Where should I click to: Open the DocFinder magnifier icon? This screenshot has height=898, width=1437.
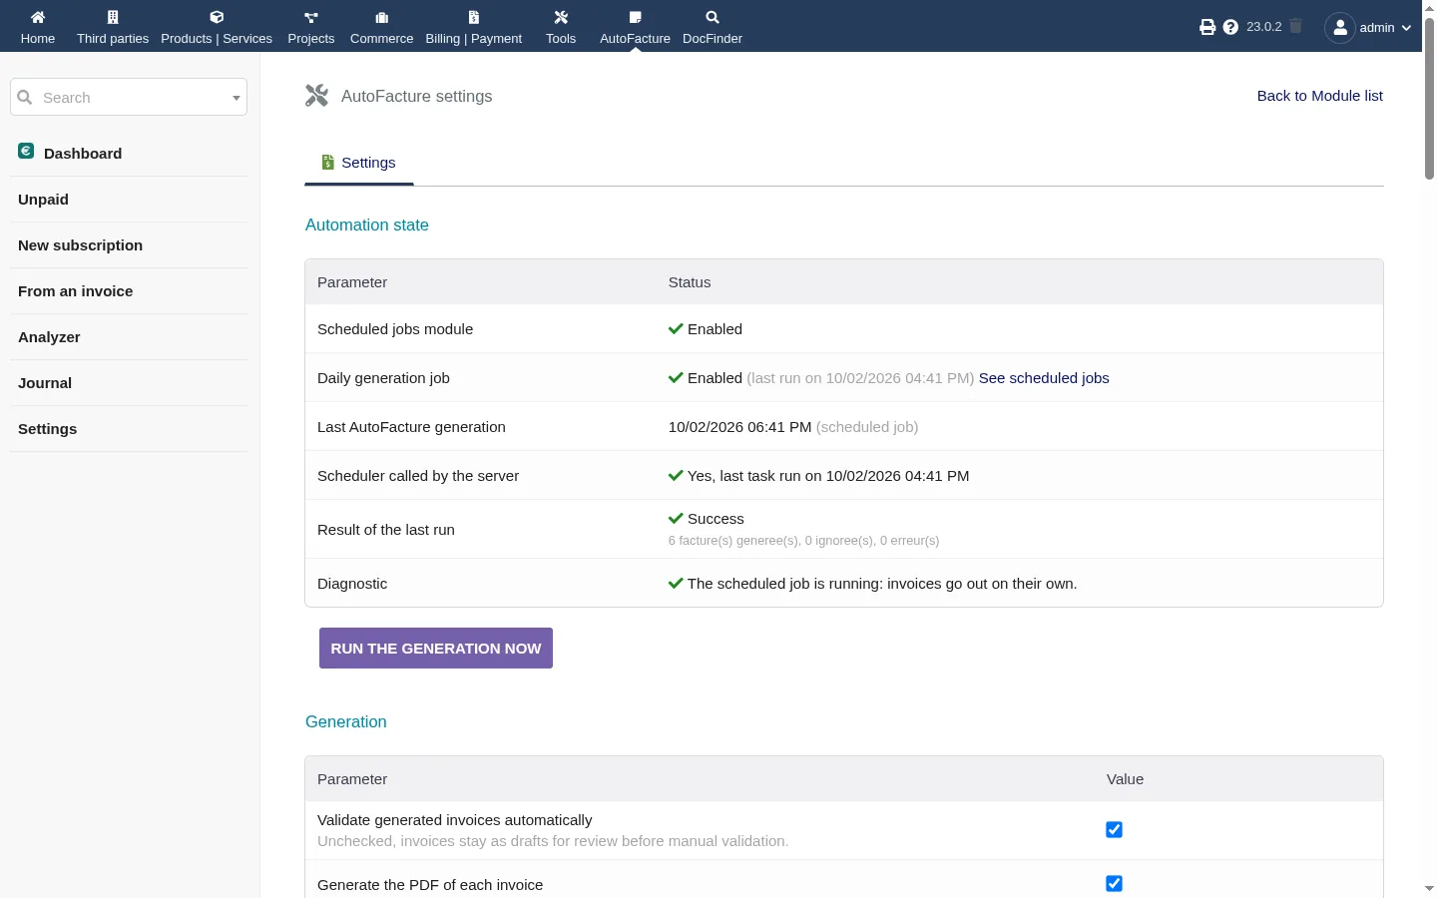coord(713,17)
